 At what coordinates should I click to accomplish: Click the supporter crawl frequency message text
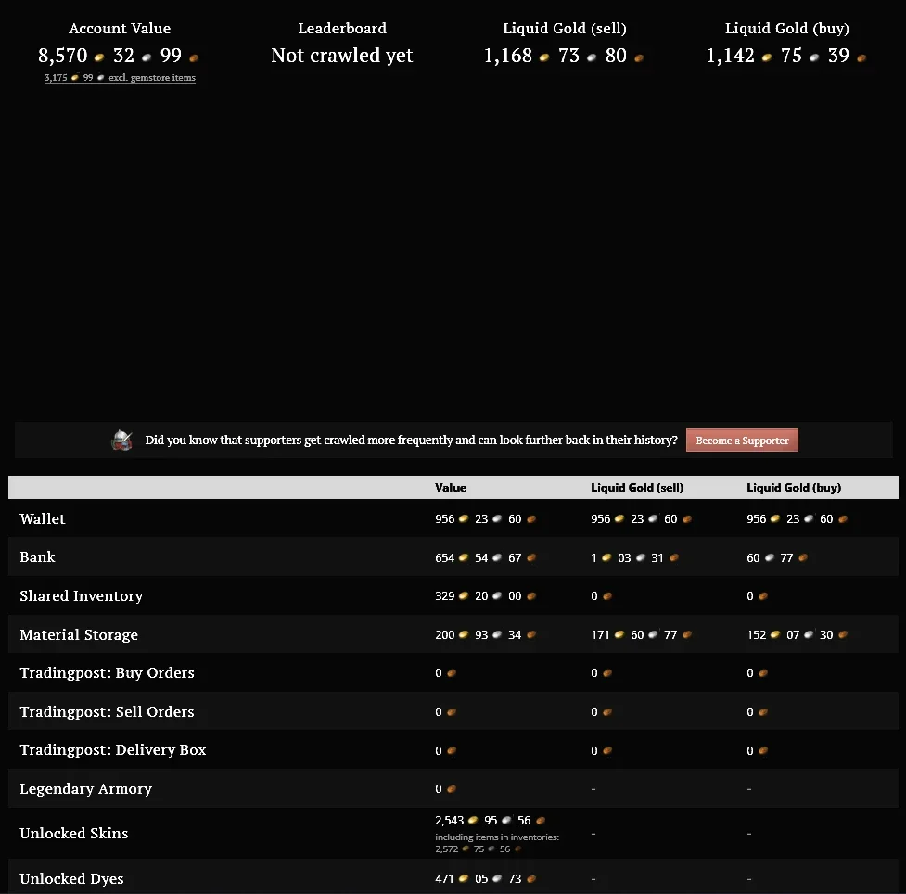click(x=411, y=441)
